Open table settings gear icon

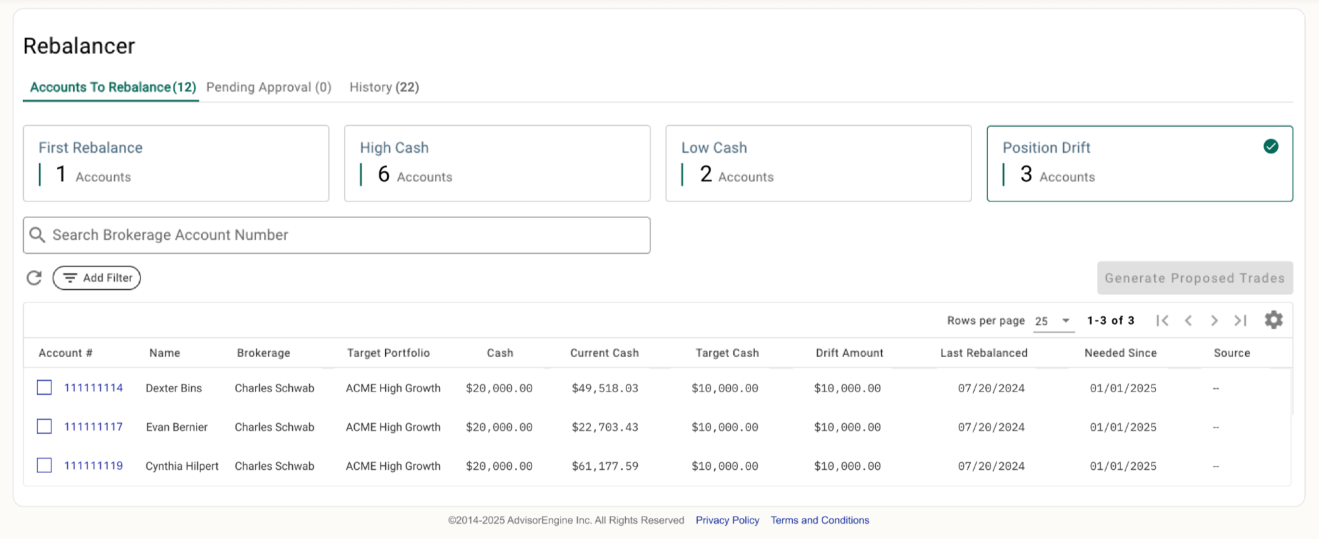coord(1273,320)
